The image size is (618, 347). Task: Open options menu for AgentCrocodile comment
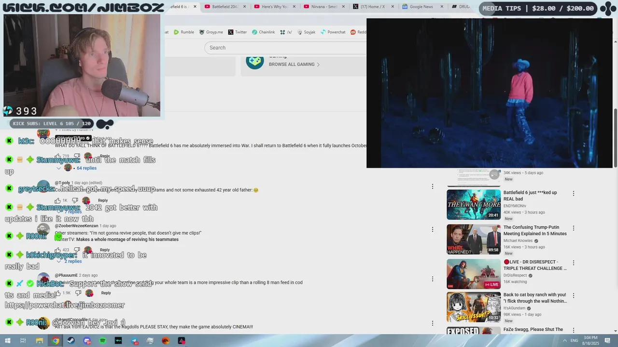click(x=433, y=323)
